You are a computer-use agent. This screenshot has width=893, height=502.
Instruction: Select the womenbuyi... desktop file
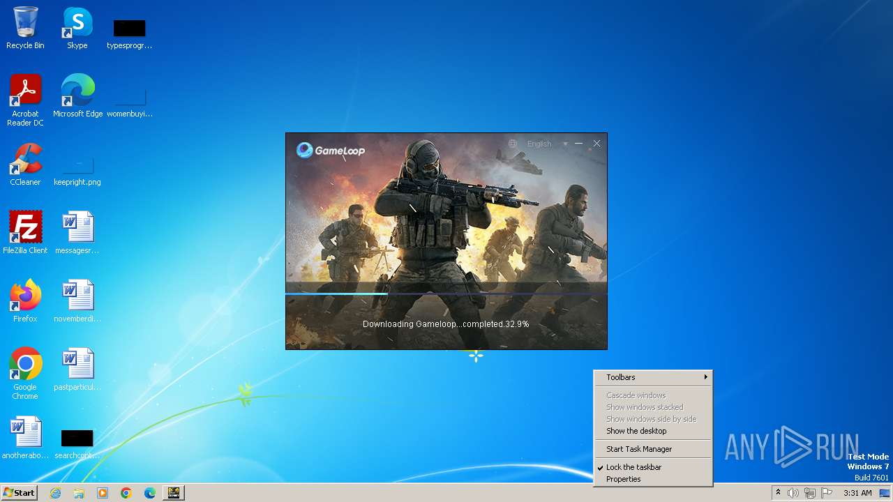[x=129, y=101]
